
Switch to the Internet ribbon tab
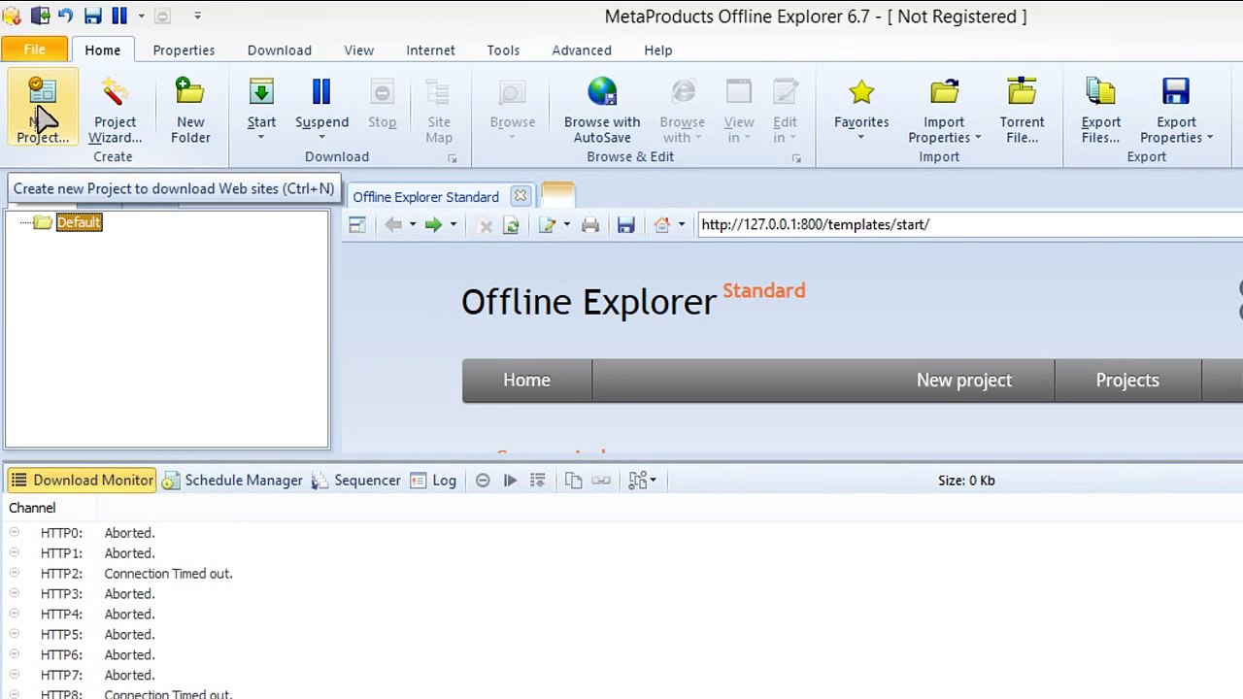[430, 50]
